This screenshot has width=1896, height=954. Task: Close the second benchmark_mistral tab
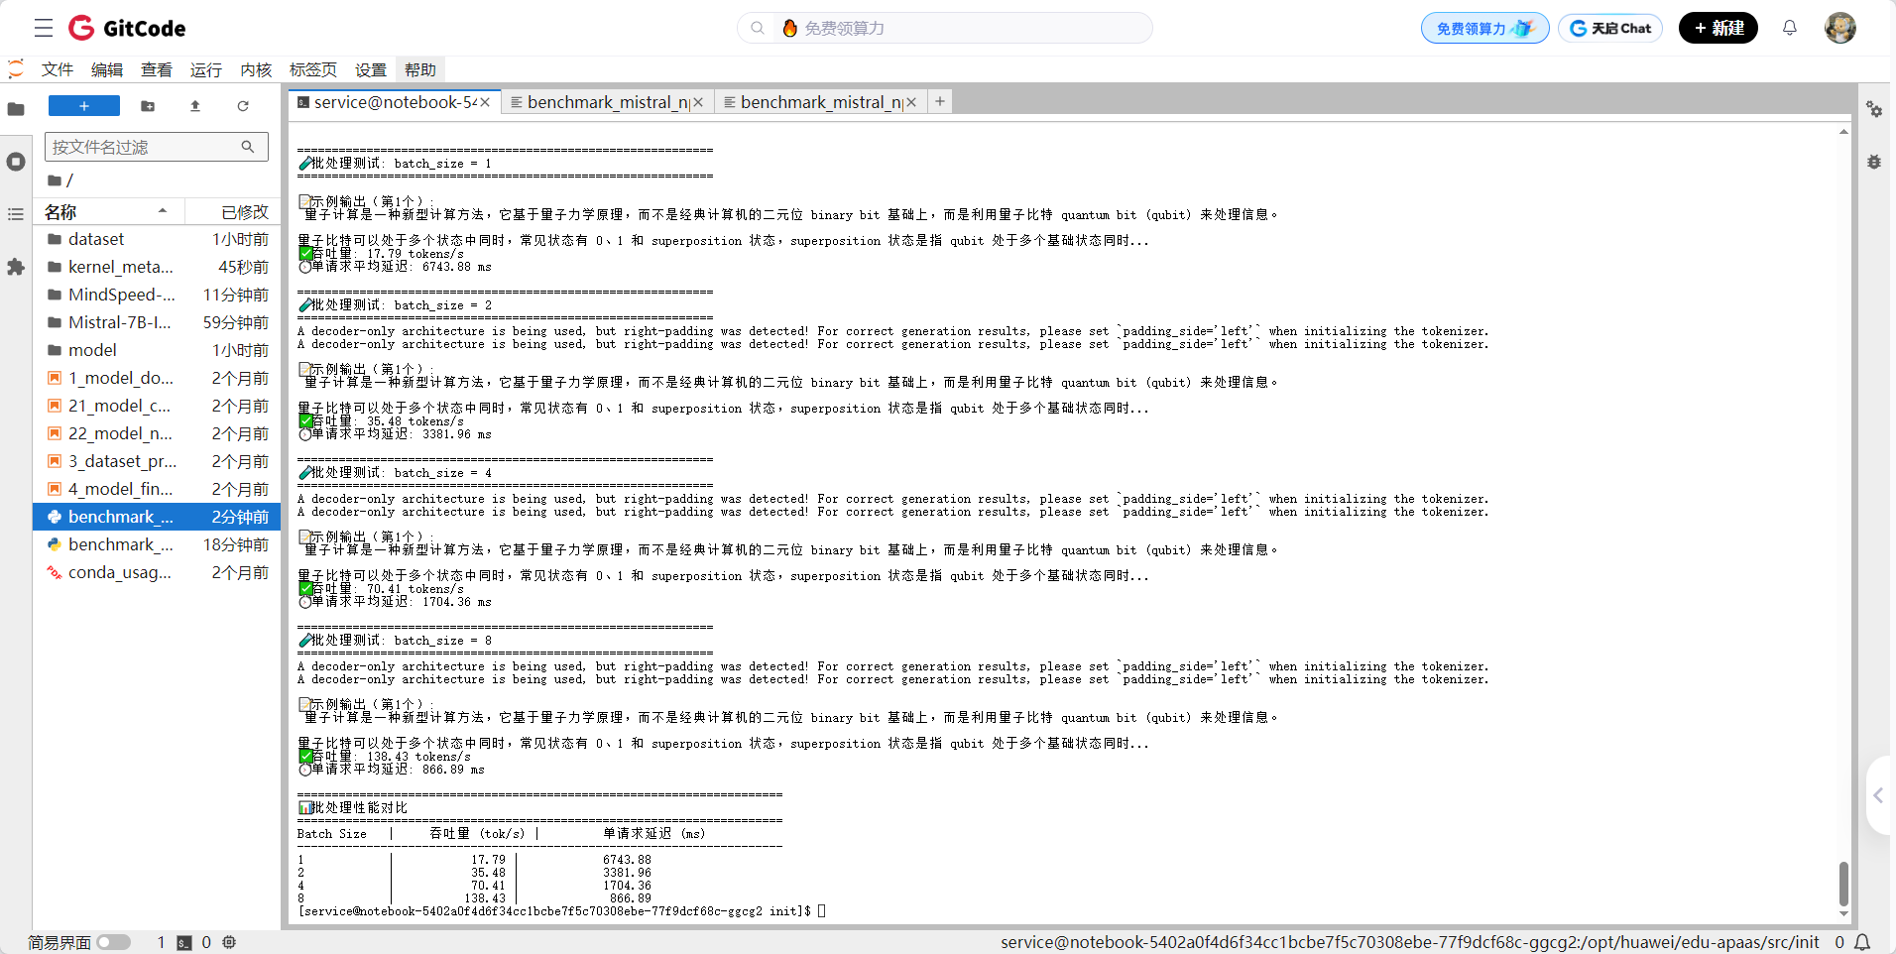pos(911,102)
